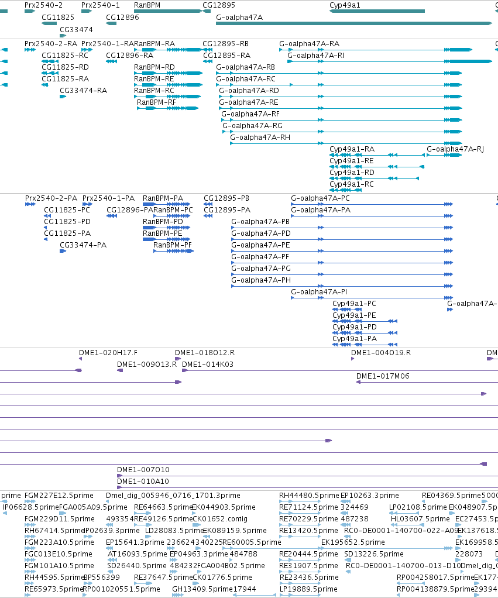Click EST Dmel_dig_005946_0716_1701.3prime
Image resolution: width=498 pixels, height=598 pixels.
tap(173, 496)
